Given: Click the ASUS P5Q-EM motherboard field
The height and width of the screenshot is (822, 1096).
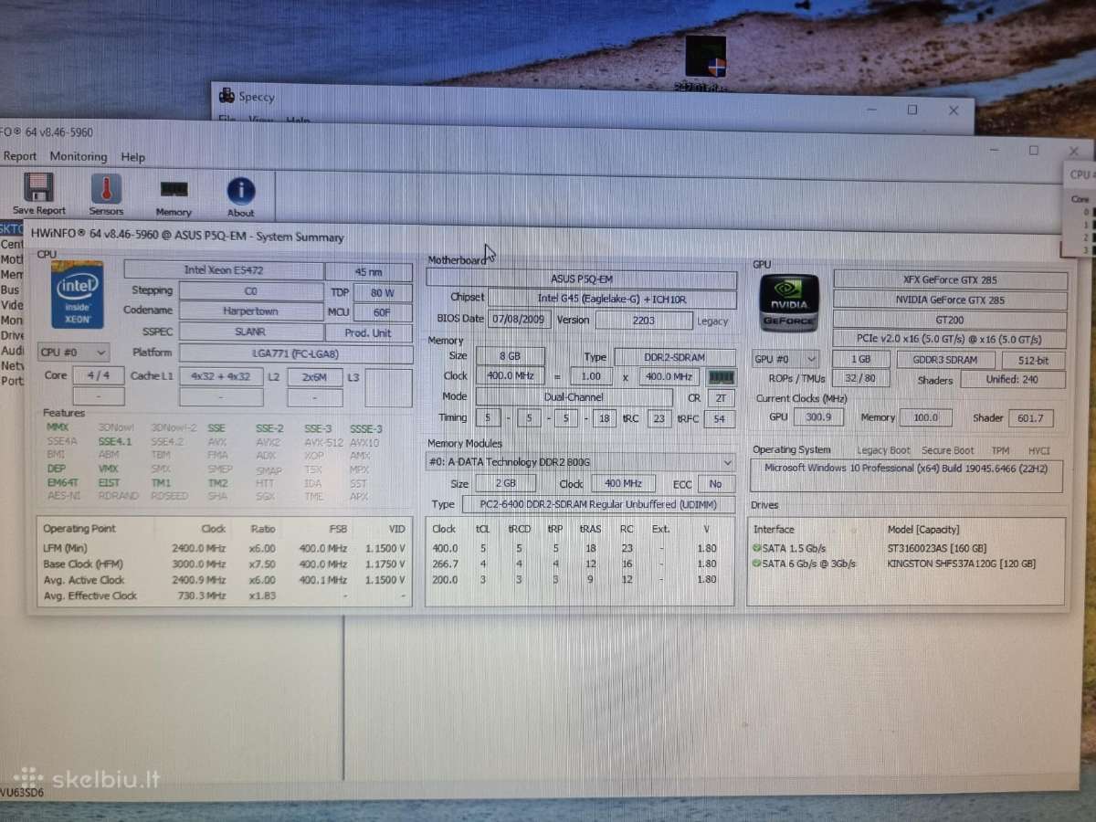Looking at the screenshot, I should pos(581,279).
